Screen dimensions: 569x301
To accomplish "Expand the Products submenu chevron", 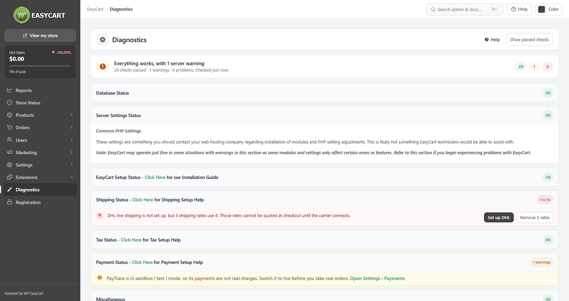I will point(72,115).
